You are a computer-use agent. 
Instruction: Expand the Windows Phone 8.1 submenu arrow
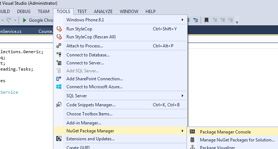click(183, 20)
